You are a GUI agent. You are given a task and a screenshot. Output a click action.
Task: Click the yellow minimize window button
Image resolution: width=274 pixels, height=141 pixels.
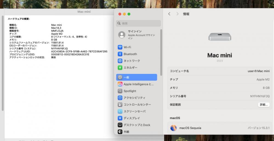[124, 14]
